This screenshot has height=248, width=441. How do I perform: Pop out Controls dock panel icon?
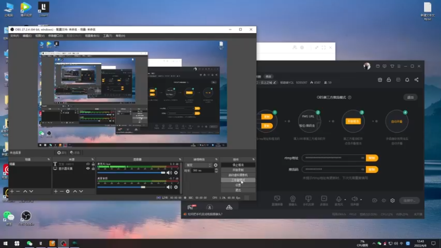pos(254,159)
